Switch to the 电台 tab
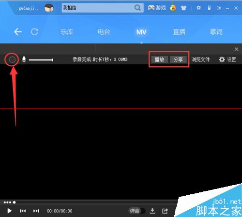242x217 pixels. (x=104, y=32)
